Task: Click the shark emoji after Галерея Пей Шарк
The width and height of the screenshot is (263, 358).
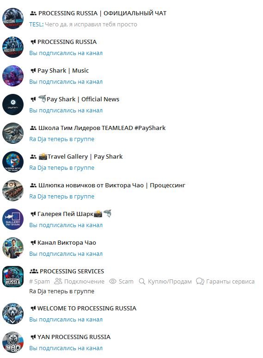Action: tap(107, 214)
